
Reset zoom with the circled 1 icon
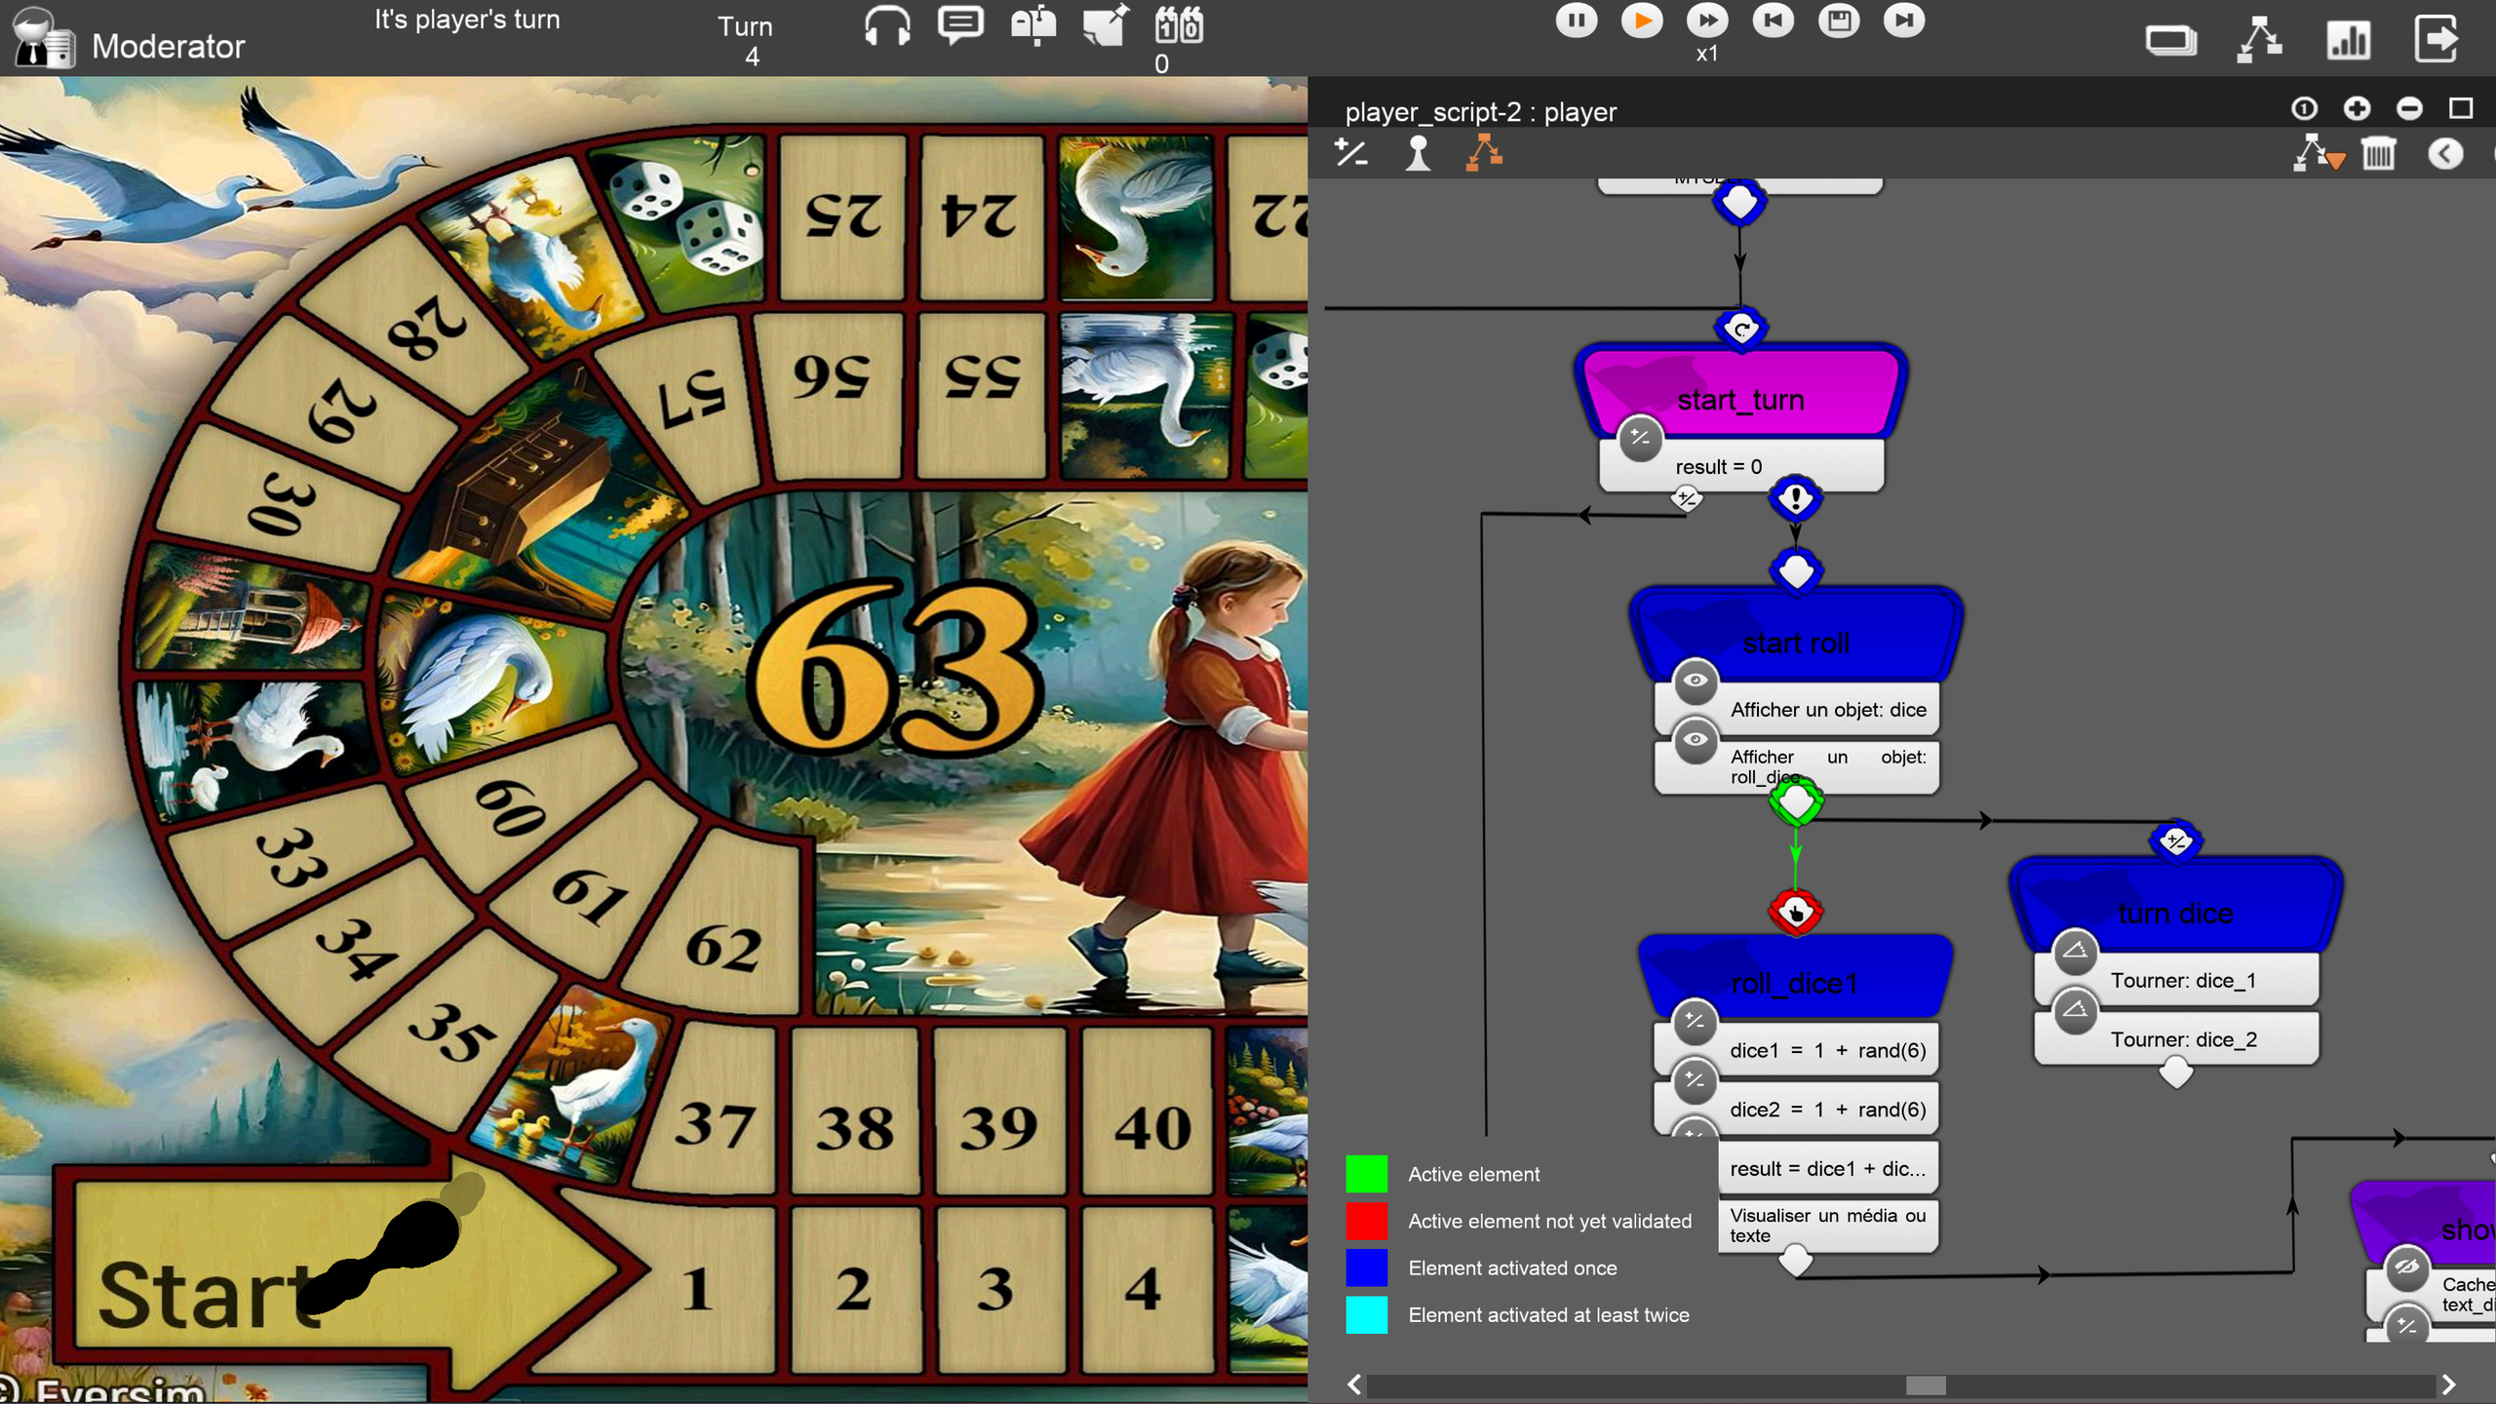[2304, 108]
